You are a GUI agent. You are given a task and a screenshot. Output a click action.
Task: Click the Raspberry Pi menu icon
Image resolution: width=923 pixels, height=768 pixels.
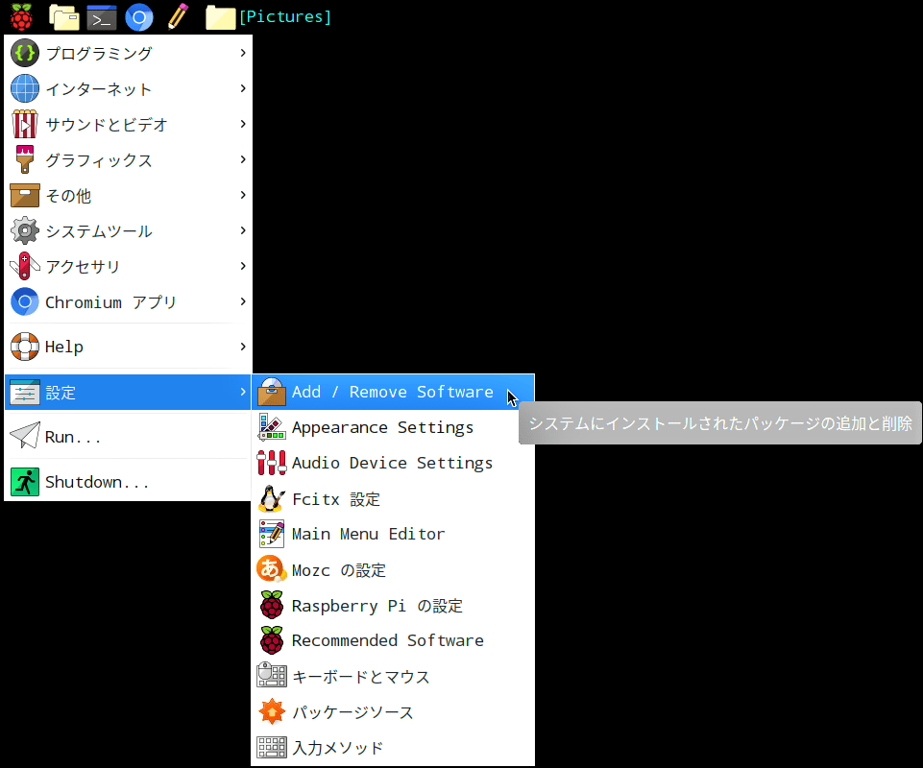point(21,17)
